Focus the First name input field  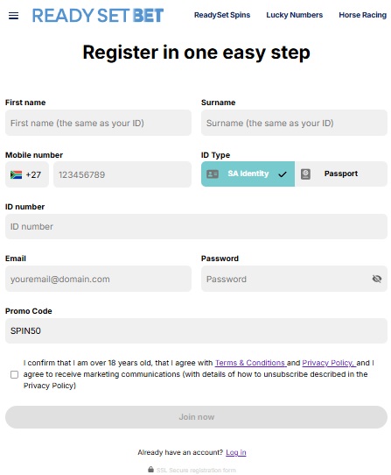coord(98,123)
